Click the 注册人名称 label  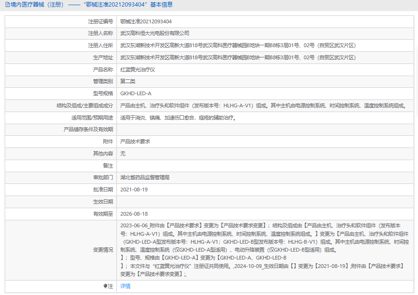[101, 33]
